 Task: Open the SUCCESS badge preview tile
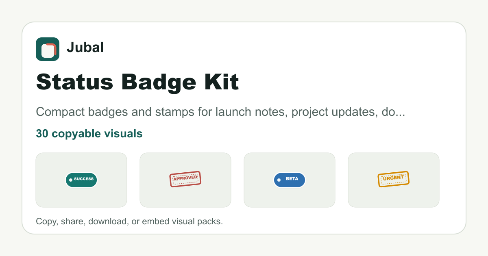pyautogui.click(x=81, y=180)
